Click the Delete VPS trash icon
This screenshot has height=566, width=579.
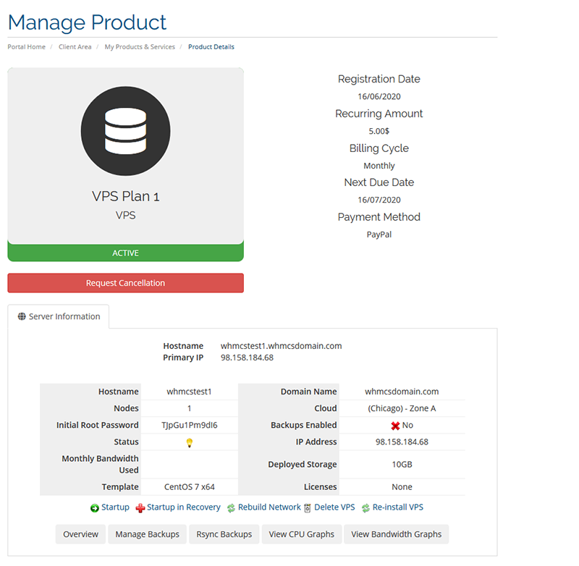(x=307, y=508)
